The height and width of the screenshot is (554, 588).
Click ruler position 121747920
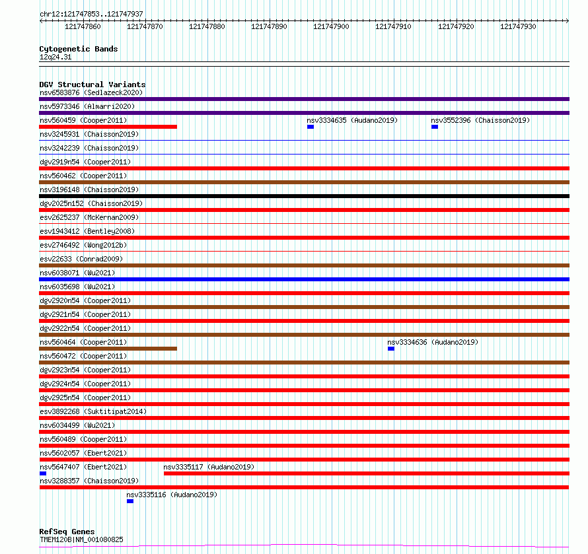coord(456,26)
